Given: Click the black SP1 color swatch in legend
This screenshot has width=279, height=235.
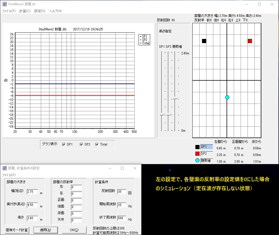Looking at the screenshot, I should pos(197,147).
